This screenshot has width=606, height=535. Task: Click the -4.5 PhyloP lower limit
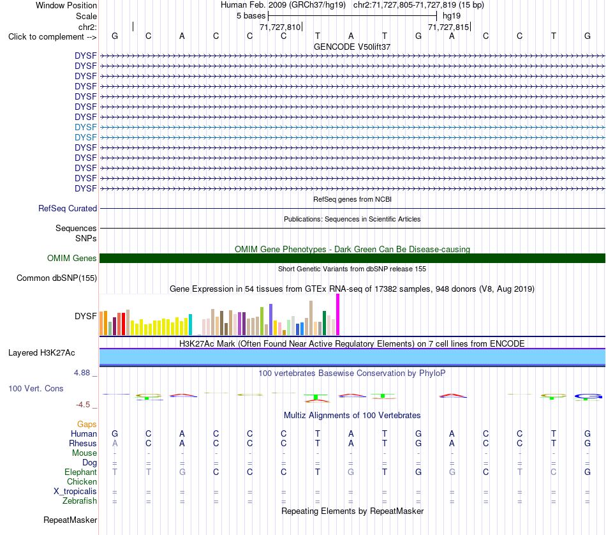point(83,405)
